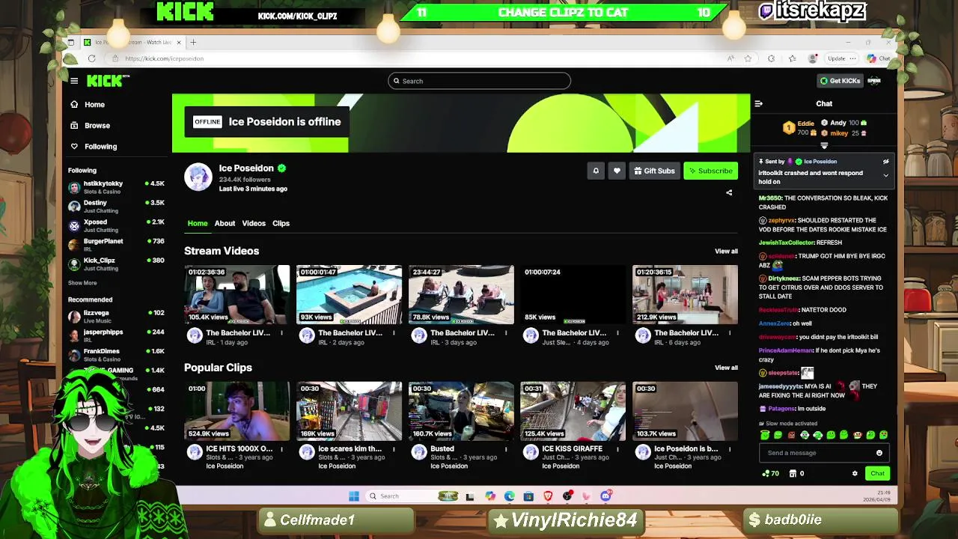Switch to the Videos tab
Viewport: 958px width, 539px height.
tap(254, 223)
